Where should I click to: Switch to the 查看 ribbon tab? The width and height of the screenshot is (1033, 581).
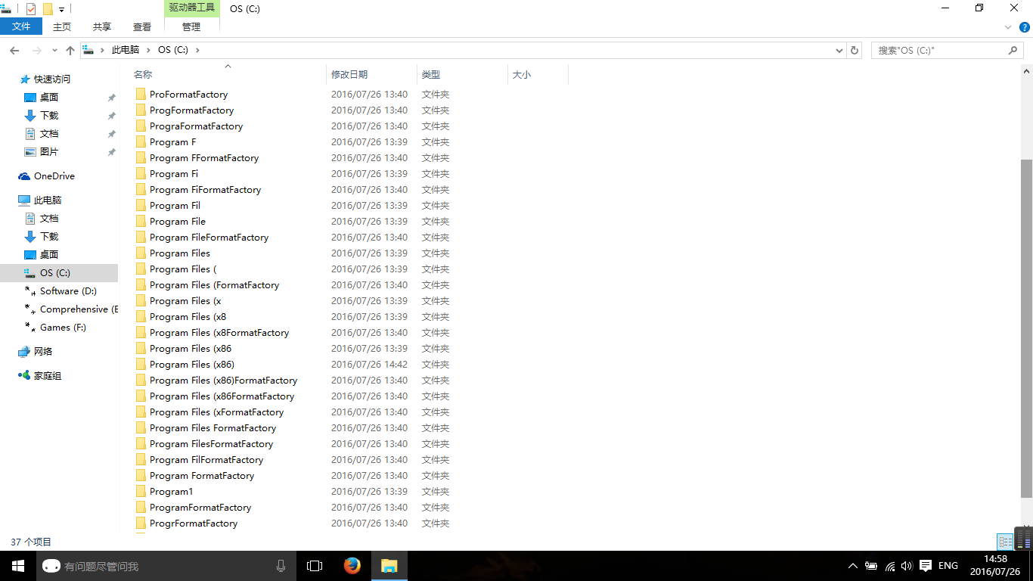click(142, 26)
